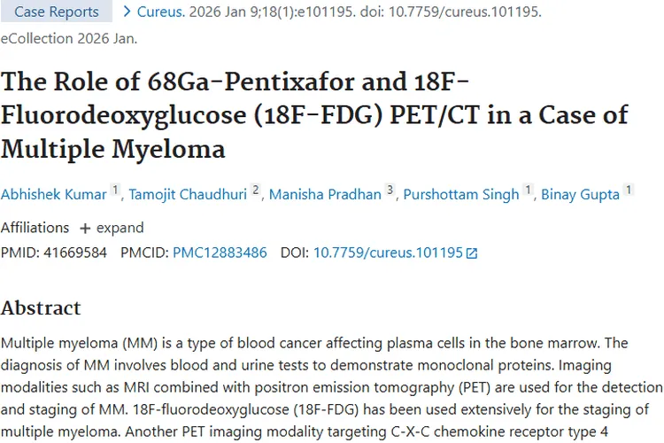Click the plus icon beside expand
This screenshot has width=664, height=443.
[85, 228]
